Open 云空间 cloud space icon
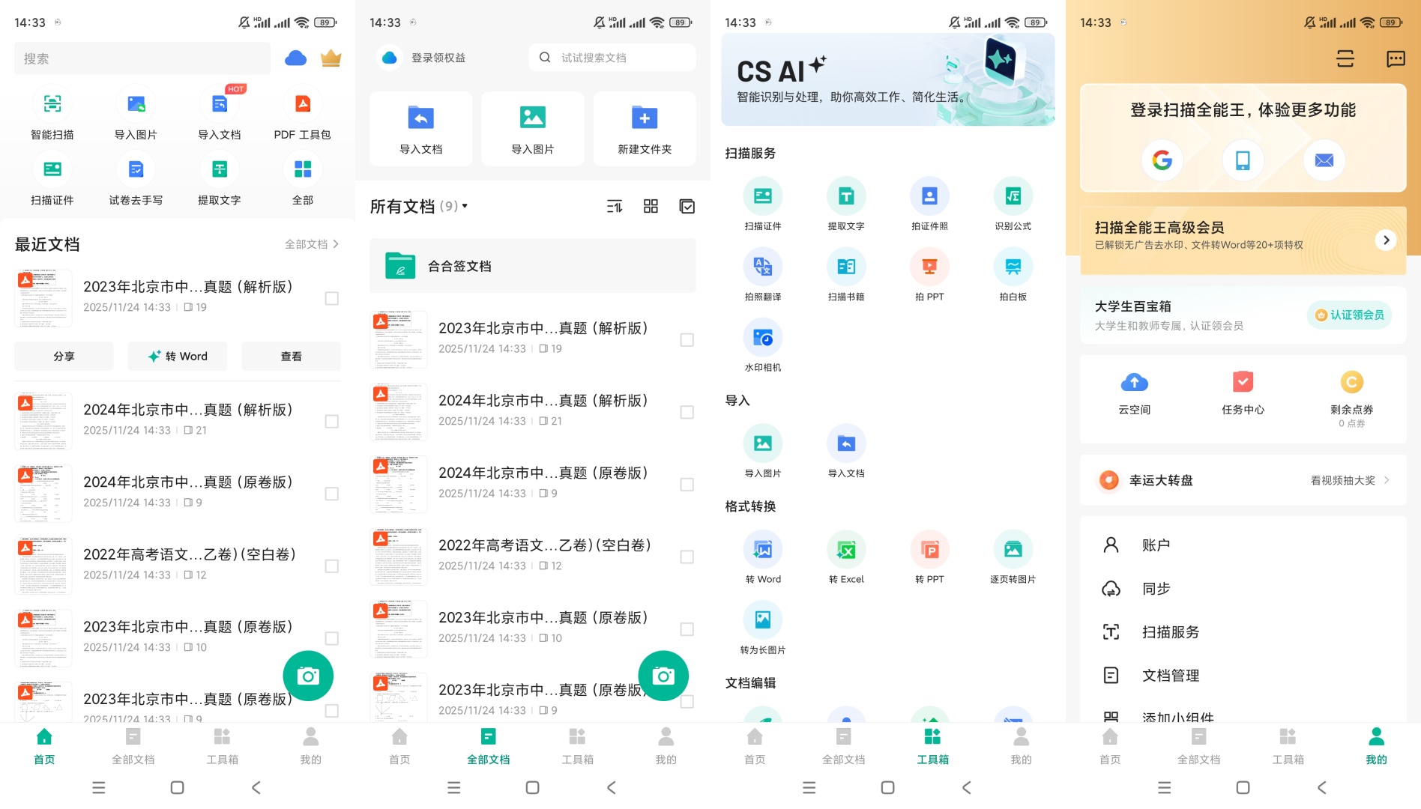 (1134, 383)
